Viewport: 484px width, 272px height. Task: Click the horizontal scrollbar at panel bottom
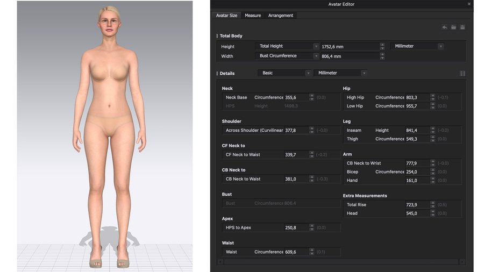point(341,262)
